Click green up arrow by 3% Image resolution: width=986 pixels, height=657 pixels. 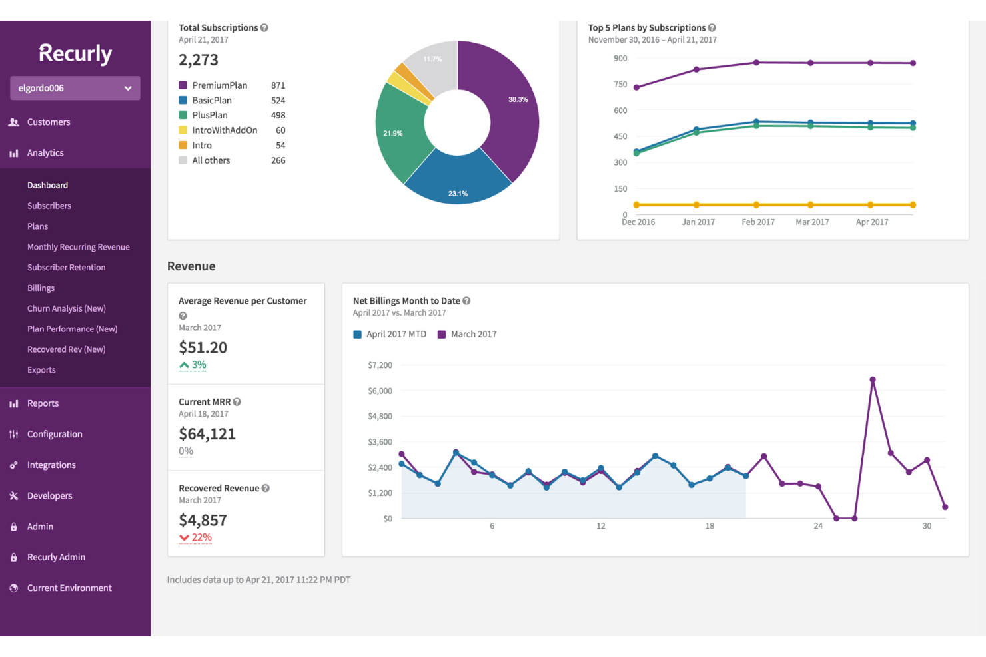[184, 365]
